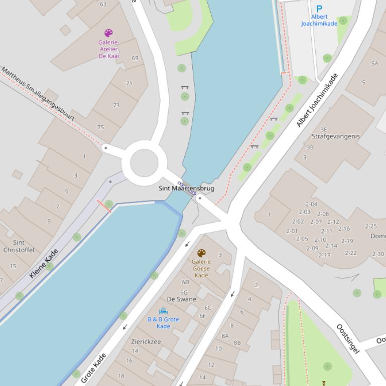Click the Galerie-Atelier De Kaai palette icon
The height and width of the screenshot is (386, 386).
pos(108,33)
